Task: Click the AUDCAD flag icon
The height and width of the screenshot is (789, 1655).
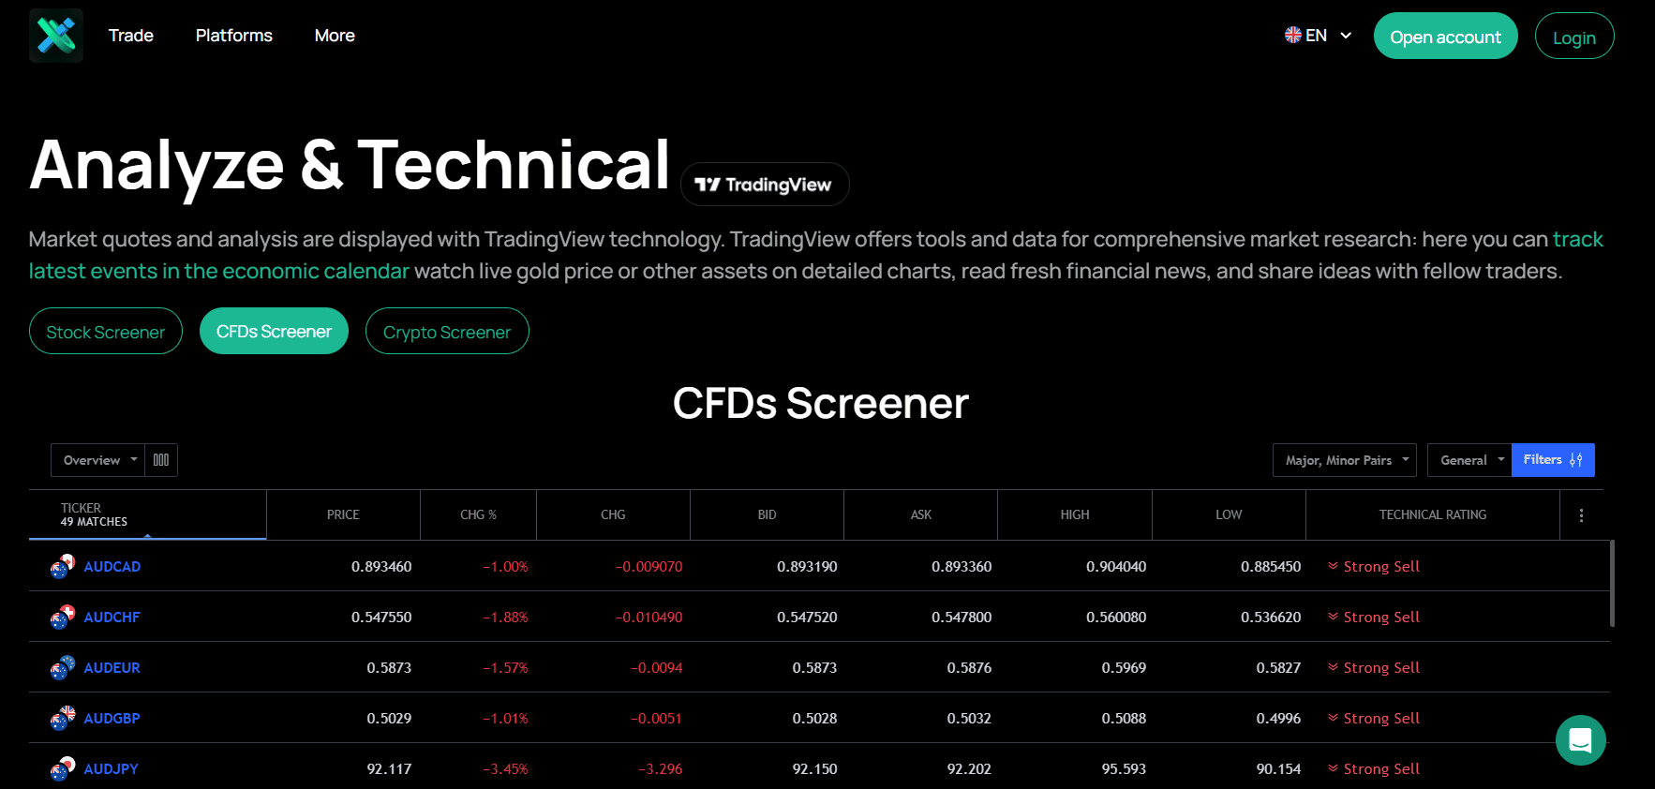Action: coord(62,566)
